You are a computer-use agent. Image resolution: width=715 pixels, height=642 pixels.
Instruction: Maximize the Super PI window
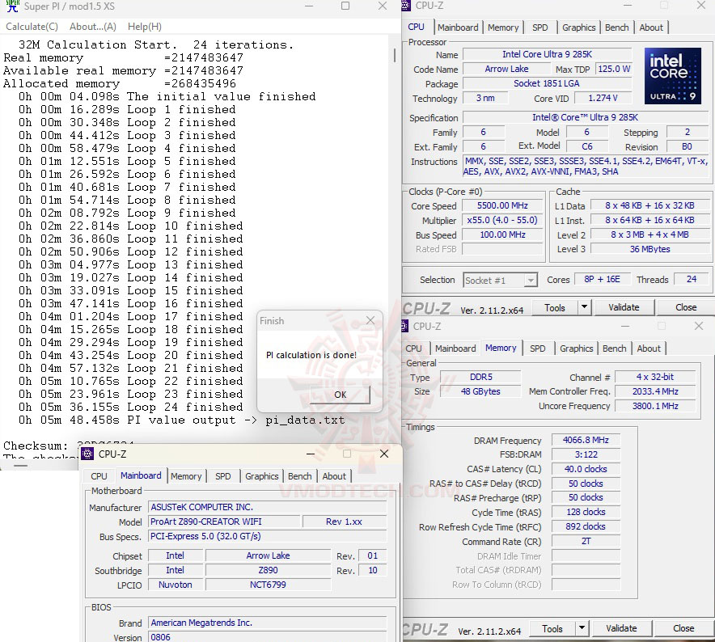[345, 6]
